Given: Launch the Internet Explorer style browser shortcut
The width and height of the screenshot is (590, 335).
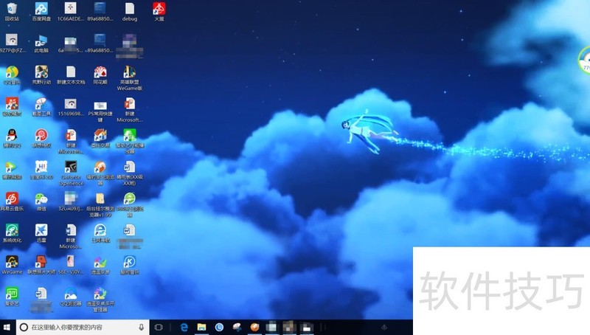Looking at the screenshot, I should tap(100, 233).
